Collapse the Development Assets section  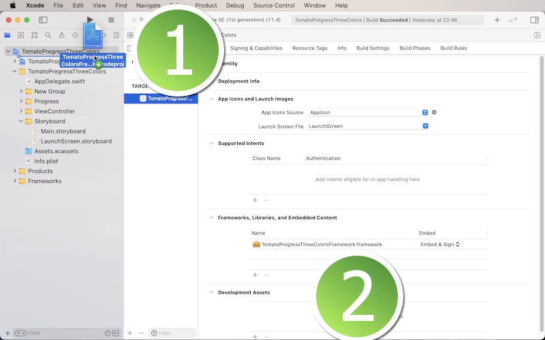pos(211,292)
